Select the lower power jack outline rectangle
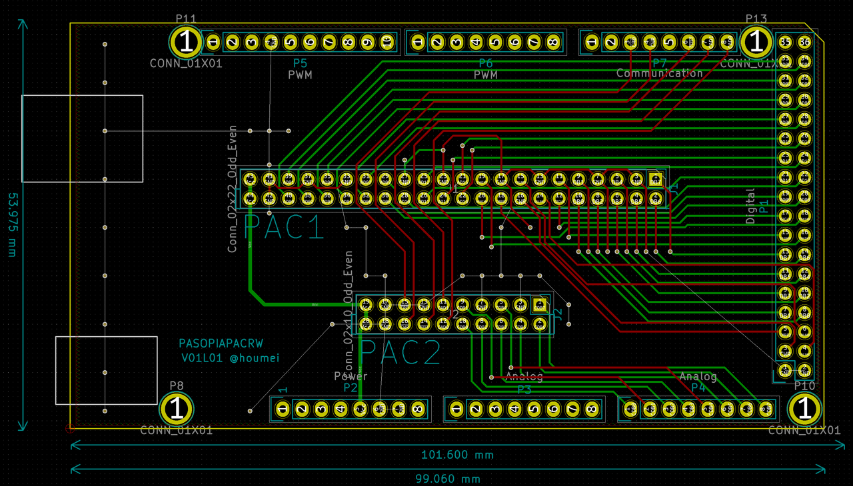The image size is (853, 486). [106, 370]
